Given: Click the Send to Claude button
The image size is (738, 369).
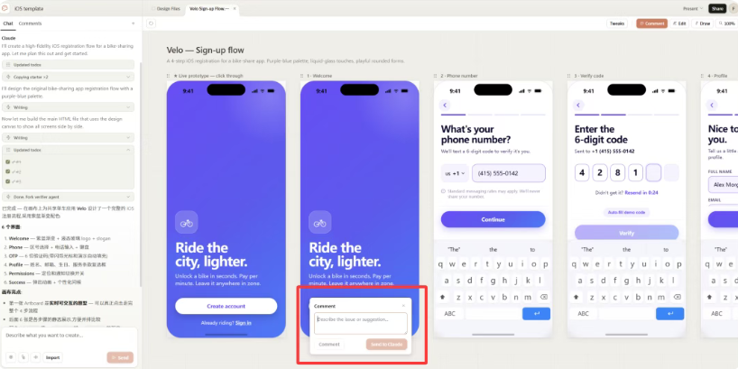Looking at the screenshot, I should 386,345.
